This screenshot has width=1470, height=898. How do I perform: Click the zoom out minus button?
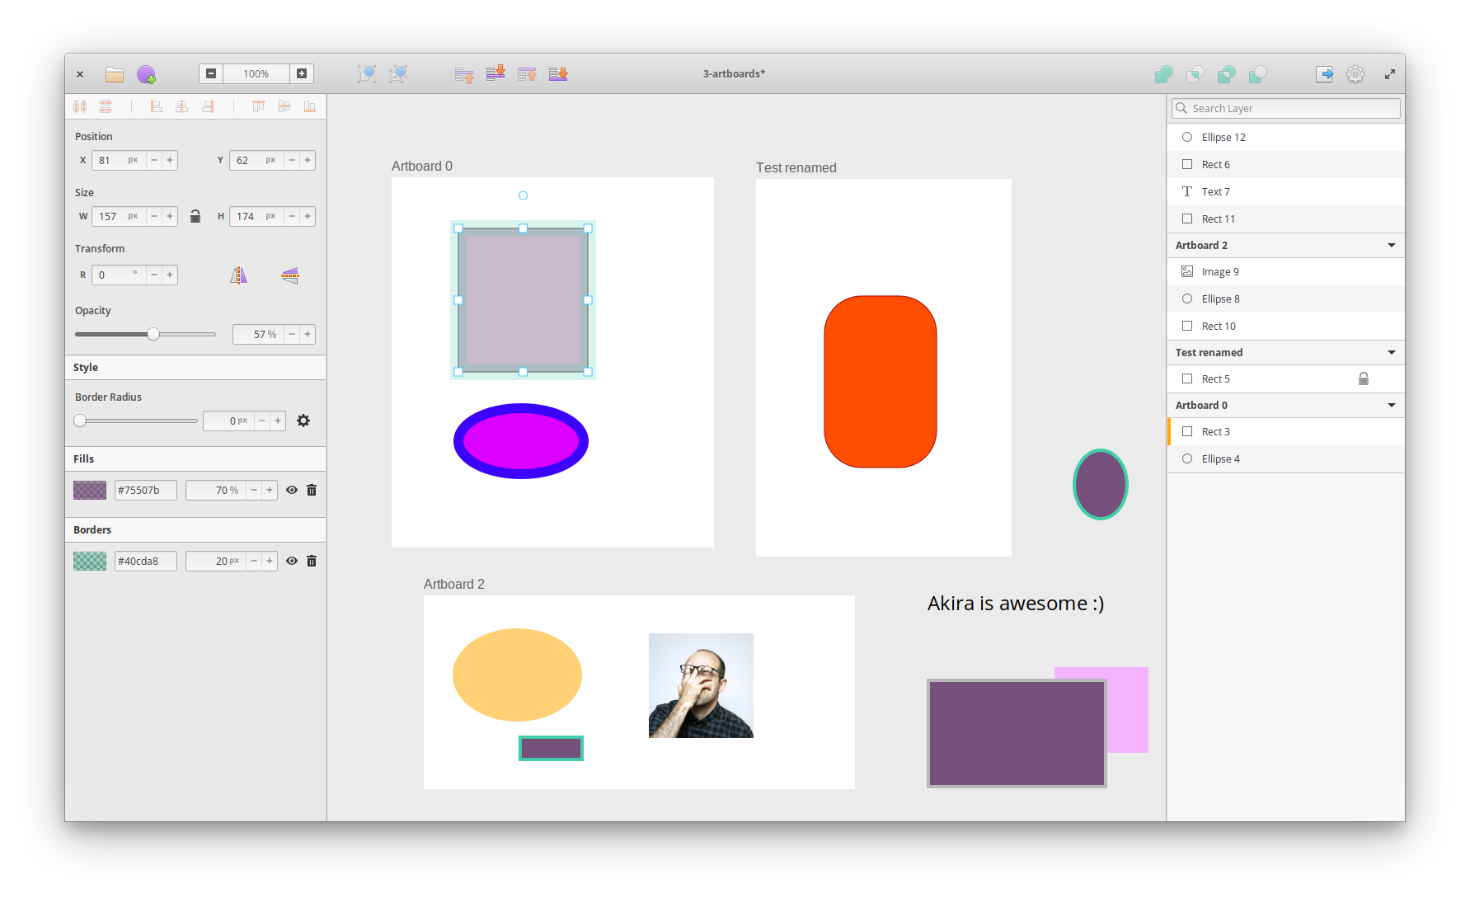(211, 73)
